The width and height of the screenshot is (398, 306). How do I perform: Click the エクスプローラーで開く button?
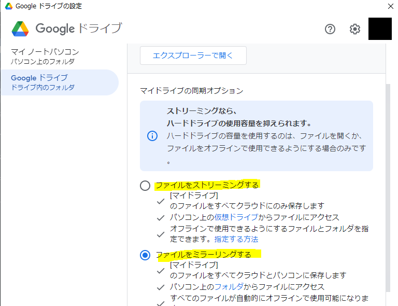(193, 55)
